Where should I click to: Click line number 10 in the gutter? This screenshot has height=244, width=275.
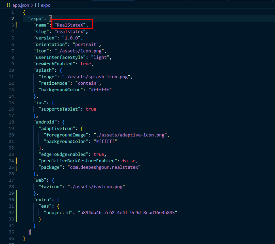coord(12,70)
